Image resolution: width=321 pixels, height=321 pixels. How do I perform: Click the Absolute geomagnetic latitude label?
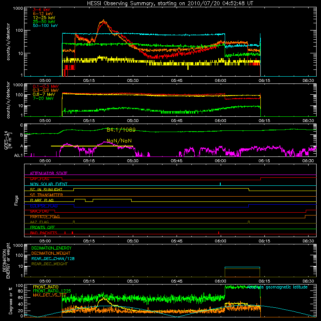[277, 287]
